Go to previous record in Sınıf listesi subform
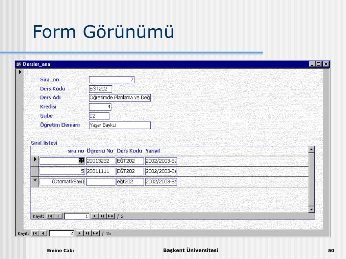346x259 pixels. pyautogui.click(x=58, y=216)
